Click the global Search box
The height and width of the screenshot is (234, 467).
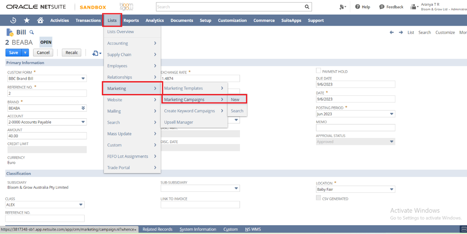[230, 7]
